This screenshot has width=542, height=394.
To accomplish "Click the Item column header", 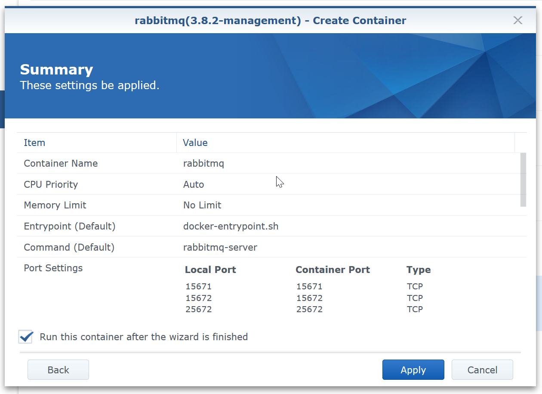I will [34, 143].
